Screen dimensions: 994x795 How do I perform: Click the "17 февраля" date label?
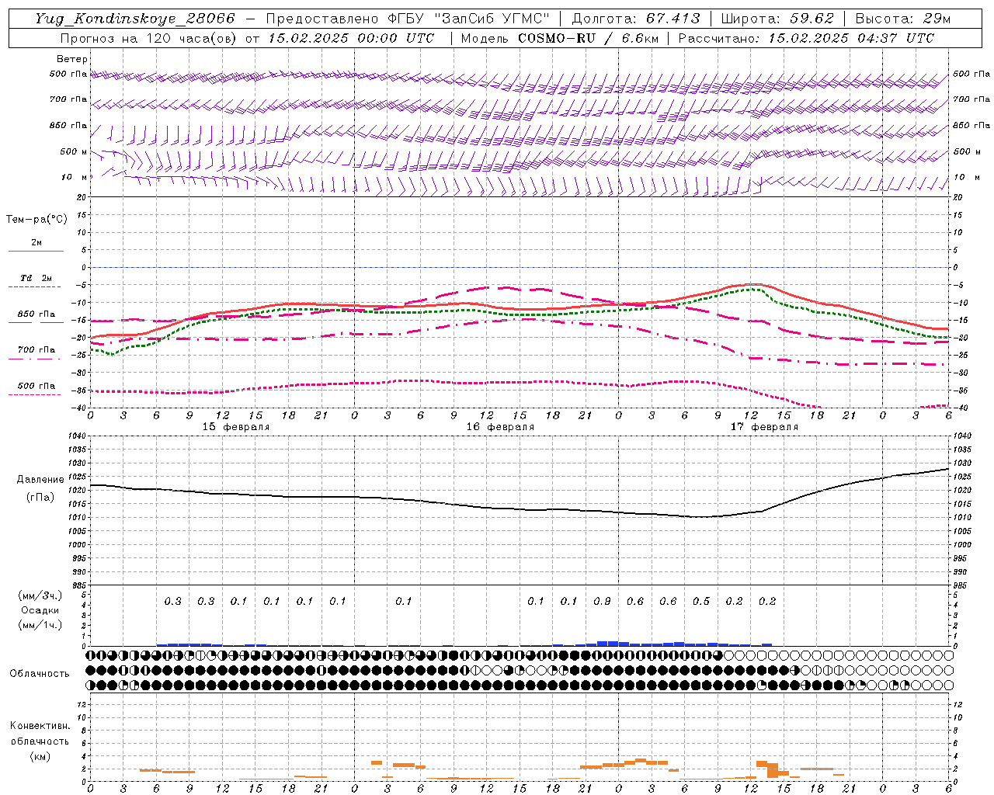click(764, 427)
